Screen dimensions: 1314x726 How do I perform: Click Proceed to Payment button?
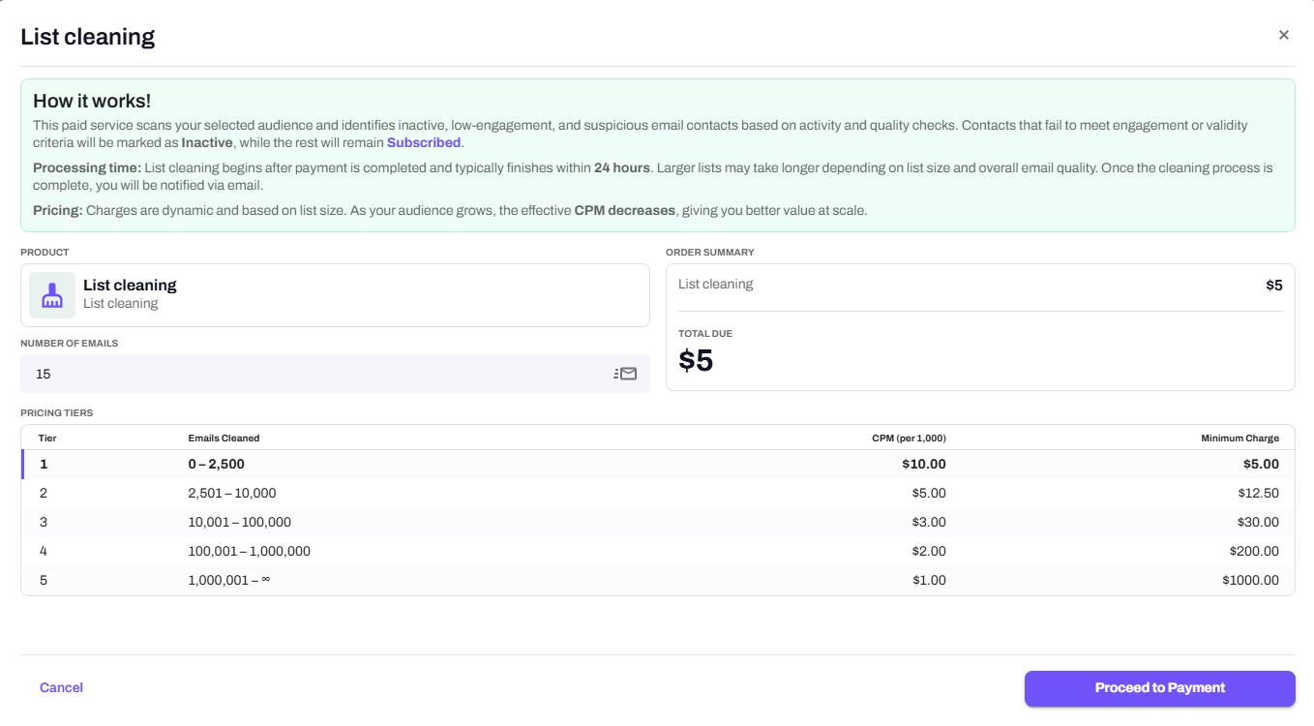(x=1159, y=688)
